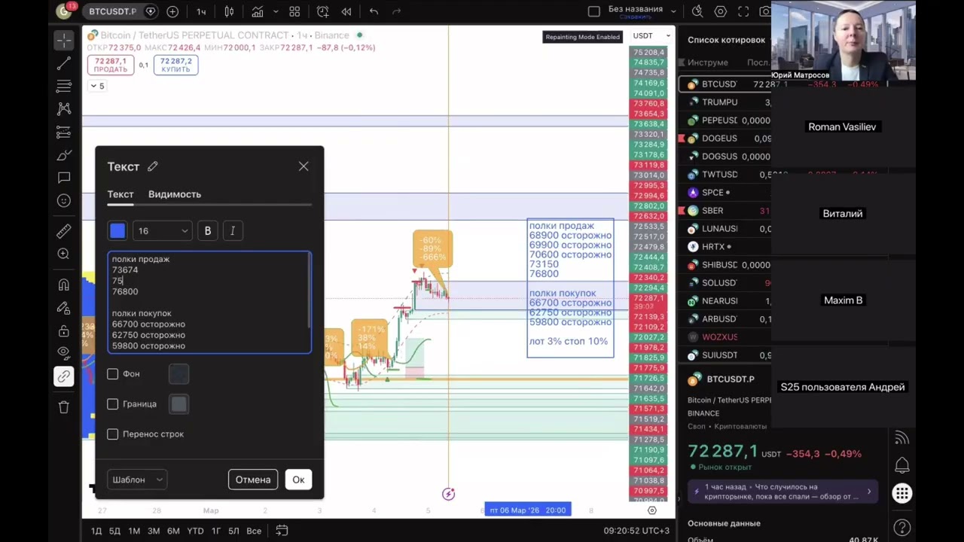Viewport: 964px width, 542px height.
Task: Open the Фон background color swatch
Action: pyautogui.click(x=178, y=374)
